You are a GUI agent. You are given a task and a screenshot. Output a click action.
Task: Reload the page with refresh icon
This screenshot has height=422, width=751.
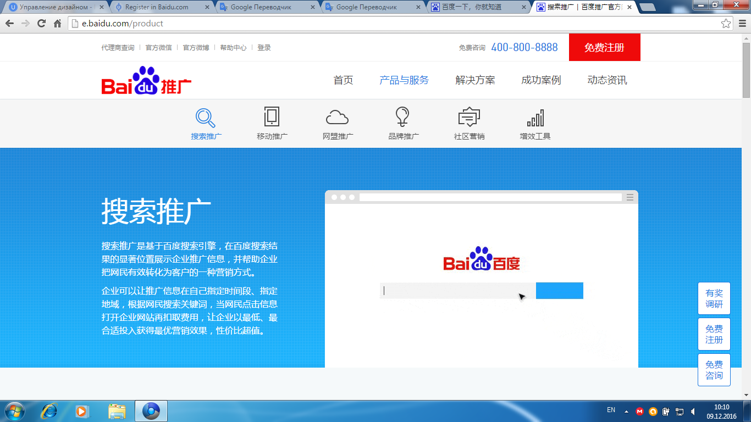41,24
